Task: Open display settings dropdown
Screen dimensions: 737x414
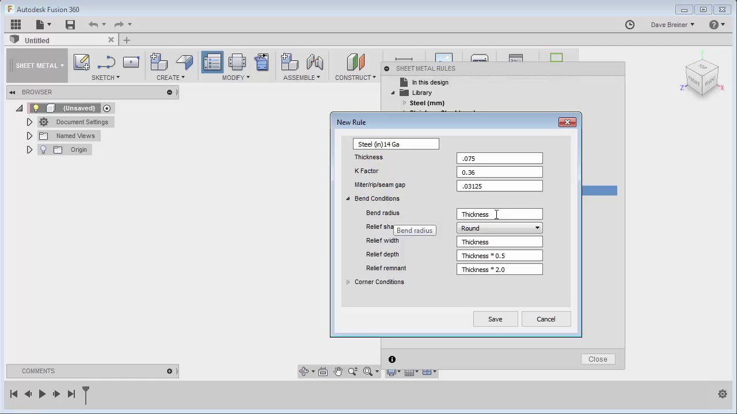Action: pos(394,372)
